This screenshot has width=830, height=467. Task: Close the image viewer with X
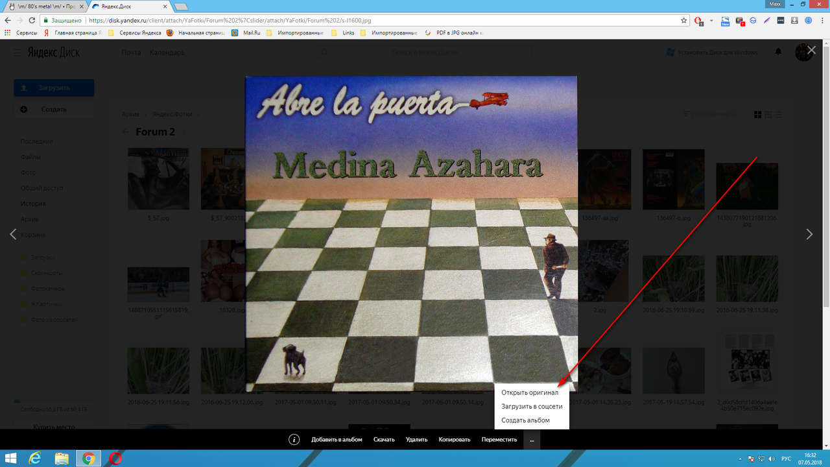tap(811, 50)
